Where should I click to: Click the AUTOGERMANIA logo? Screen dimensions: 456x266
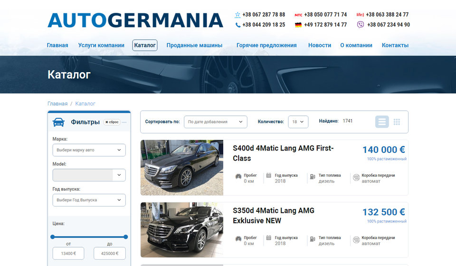click(x=135, y=20)
